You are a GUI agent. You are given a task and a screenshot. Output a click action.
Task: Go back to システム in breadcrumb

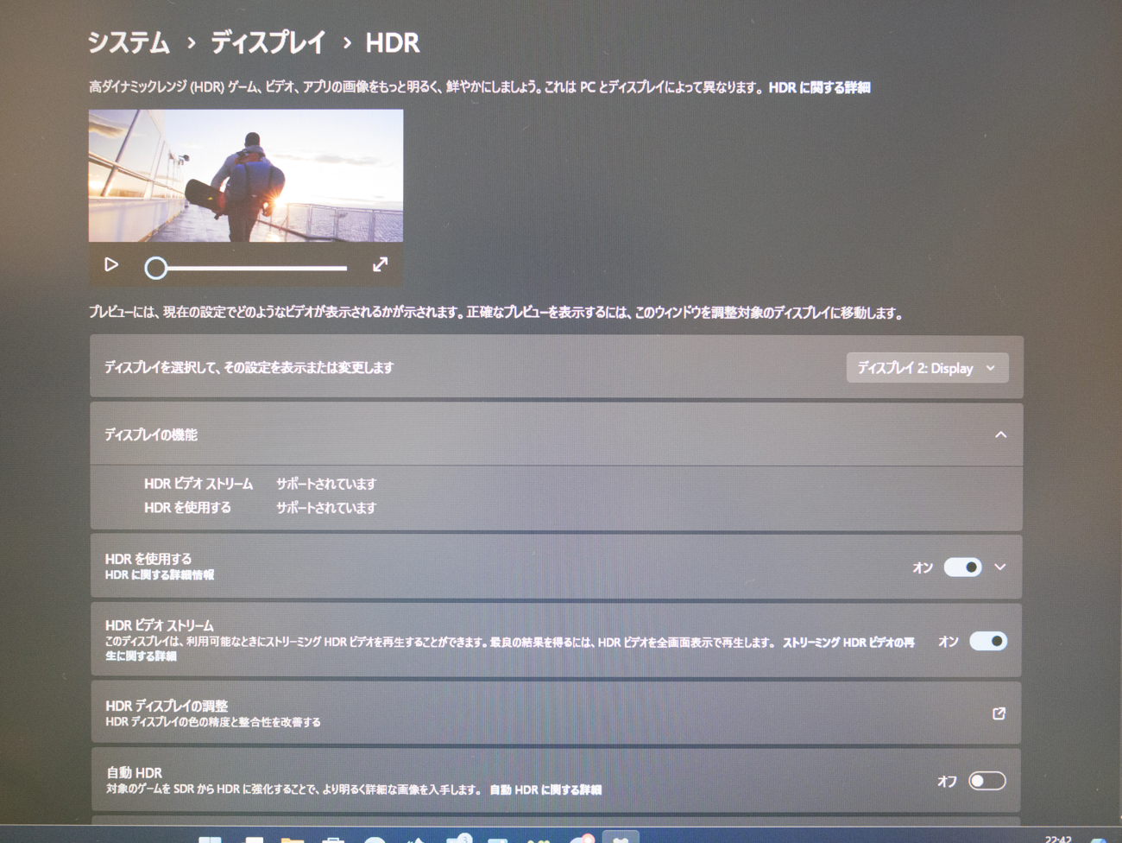click(129, 42)
